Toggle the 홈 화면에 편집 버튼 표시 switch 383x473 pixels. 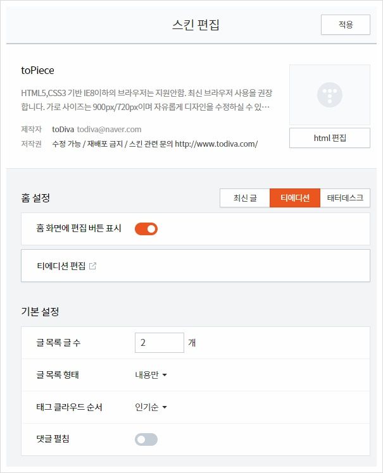tap(146, 229)
